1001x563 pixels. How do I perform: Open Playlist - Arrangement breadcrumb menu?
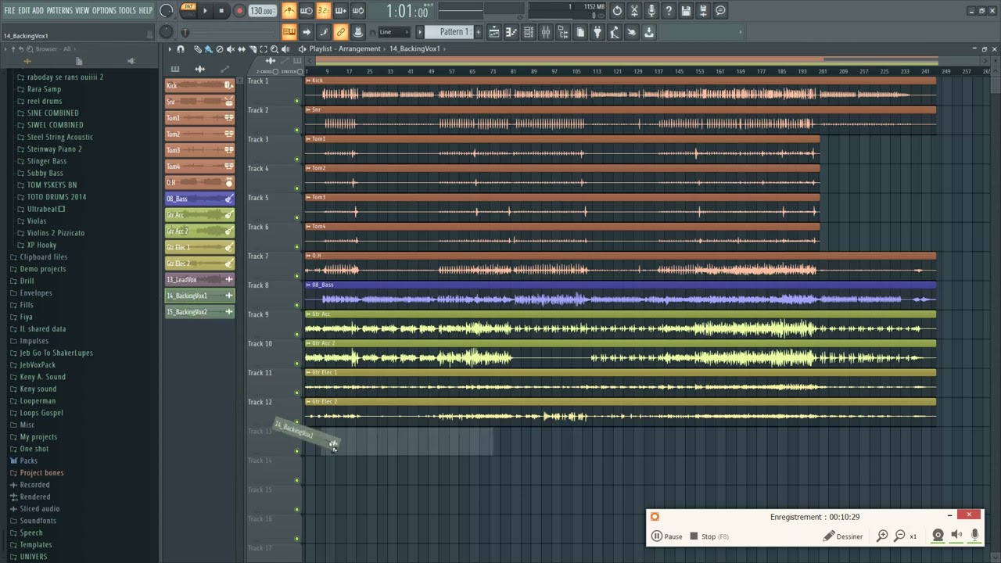point(345,48)
